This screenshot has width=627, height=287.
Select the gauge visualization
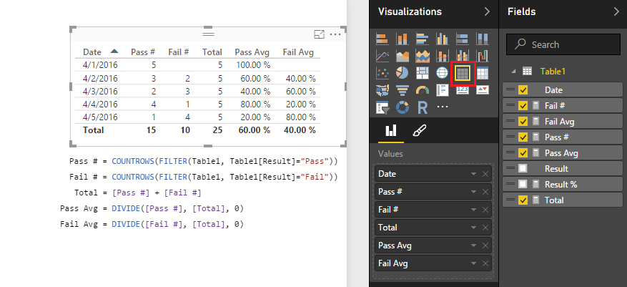(x=423, y=90)
